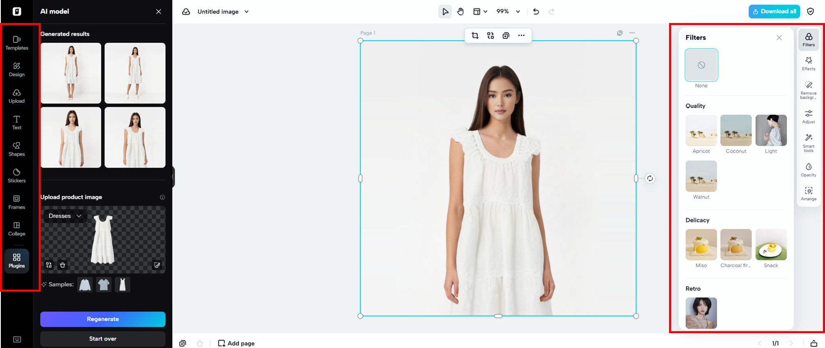Open the Shapes panel
Screen dimensions: 825x348
(17, 149)
